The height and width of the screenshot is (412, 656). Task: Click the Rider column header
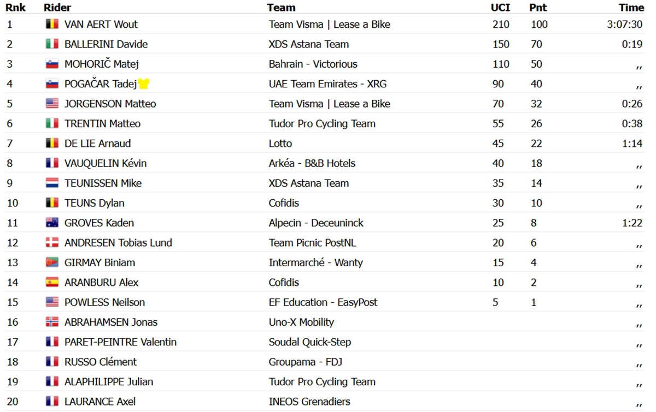tap(57, 8)
